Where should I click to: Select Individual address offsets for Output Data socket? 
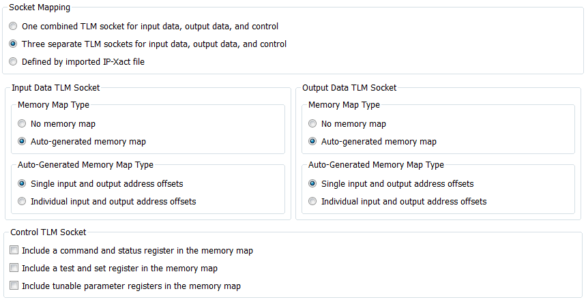pos(313,202)
